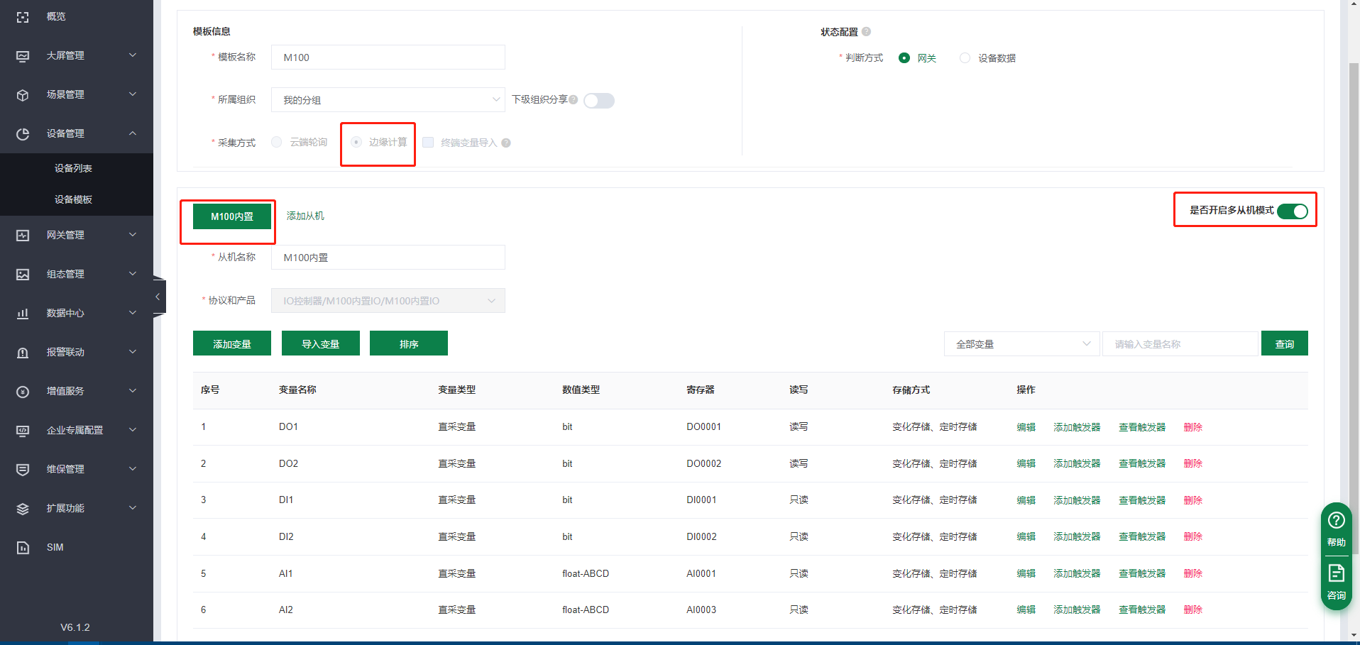Click the 数据中心 bar chart icon

point(23,313)
